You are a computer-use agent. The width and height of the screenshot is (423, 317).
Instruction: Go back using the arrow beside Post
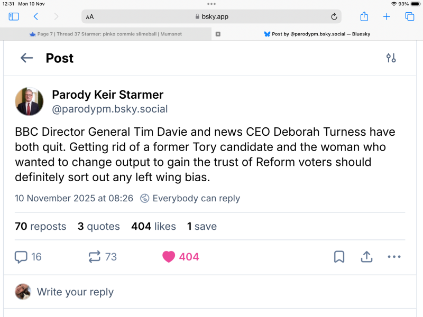coord(26,58)
